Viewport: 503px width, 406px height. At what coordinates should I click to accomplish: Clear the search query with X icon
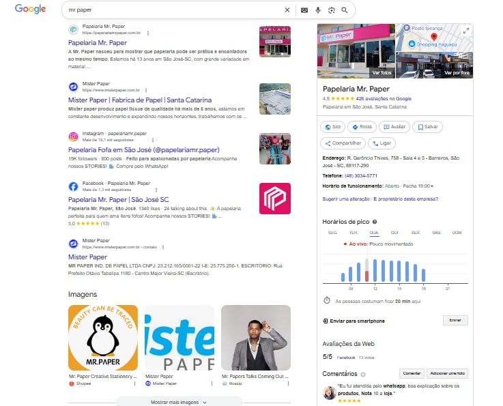pos(287,10)
